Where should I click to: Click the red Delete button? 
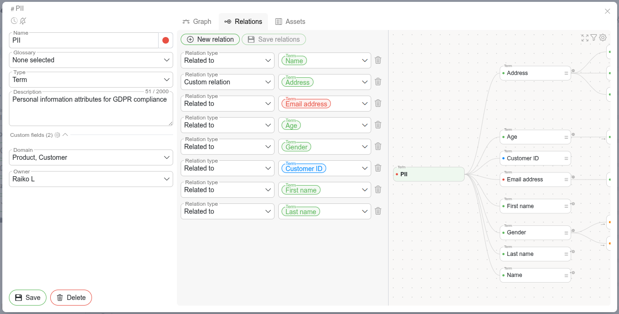pyautogui.click(x=71, y=298)
